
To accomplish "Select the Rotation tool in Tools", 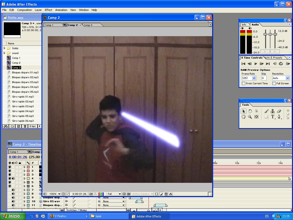I will tap(250, 111).
